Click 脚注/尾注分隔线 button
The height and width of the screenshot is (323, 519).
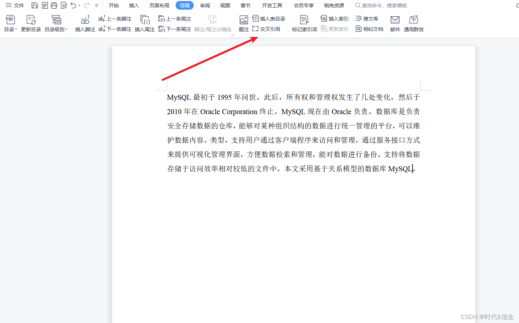point(213,24)
